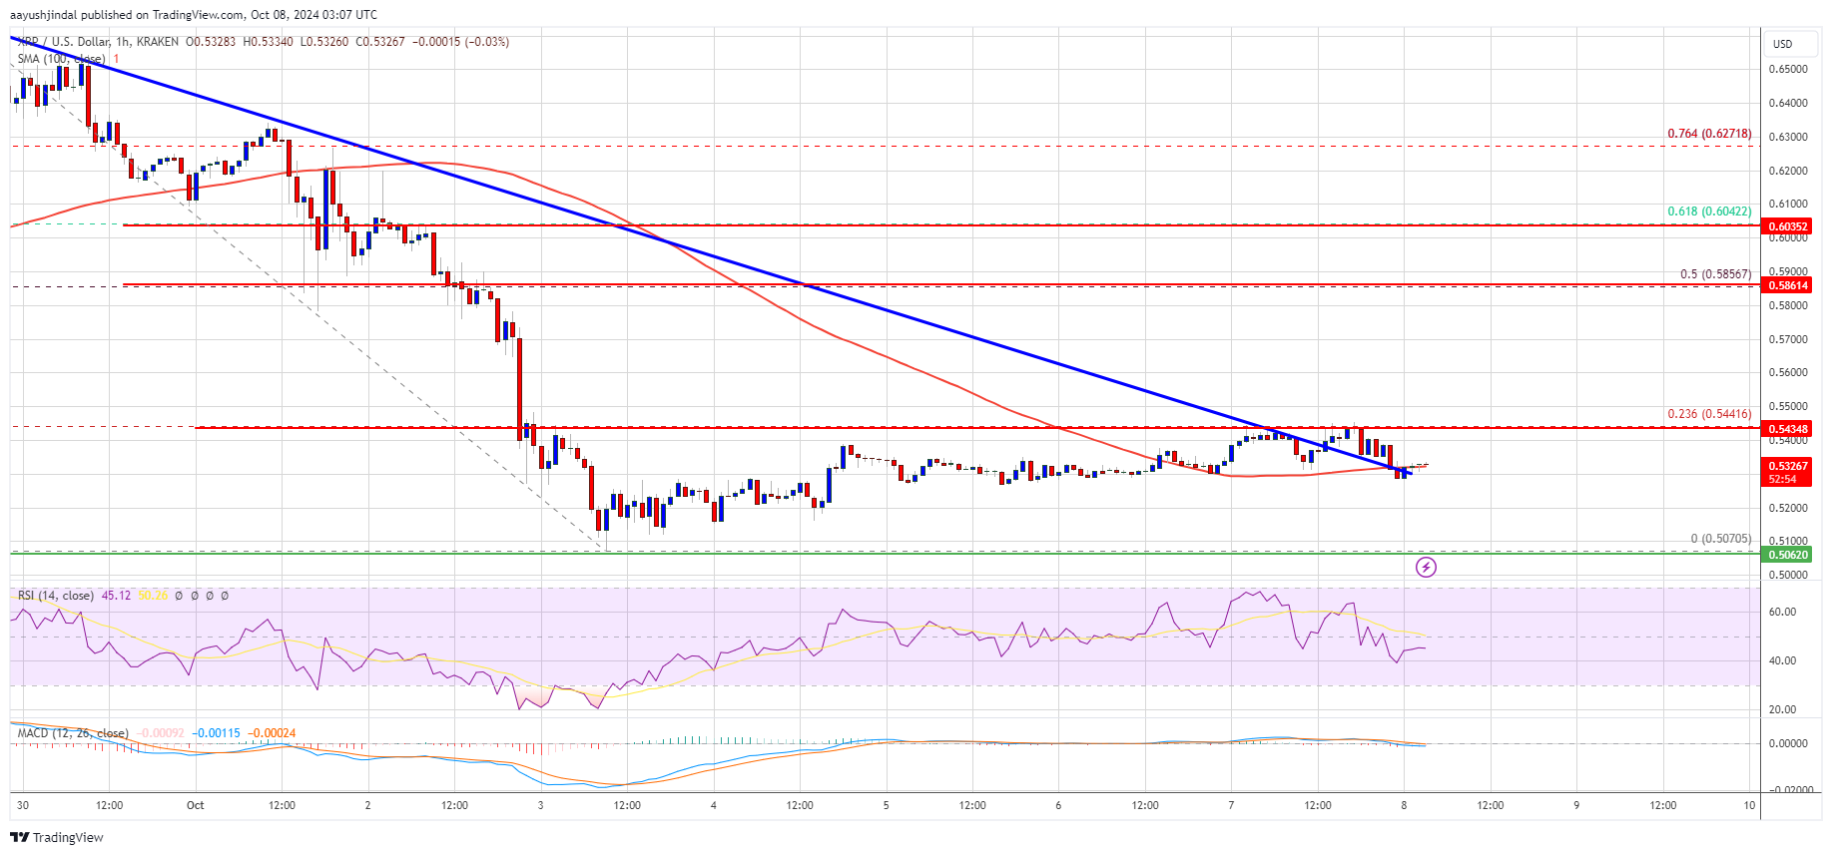
Task: Click the RSI value 45.12 in purple
Action: [116, 596]
